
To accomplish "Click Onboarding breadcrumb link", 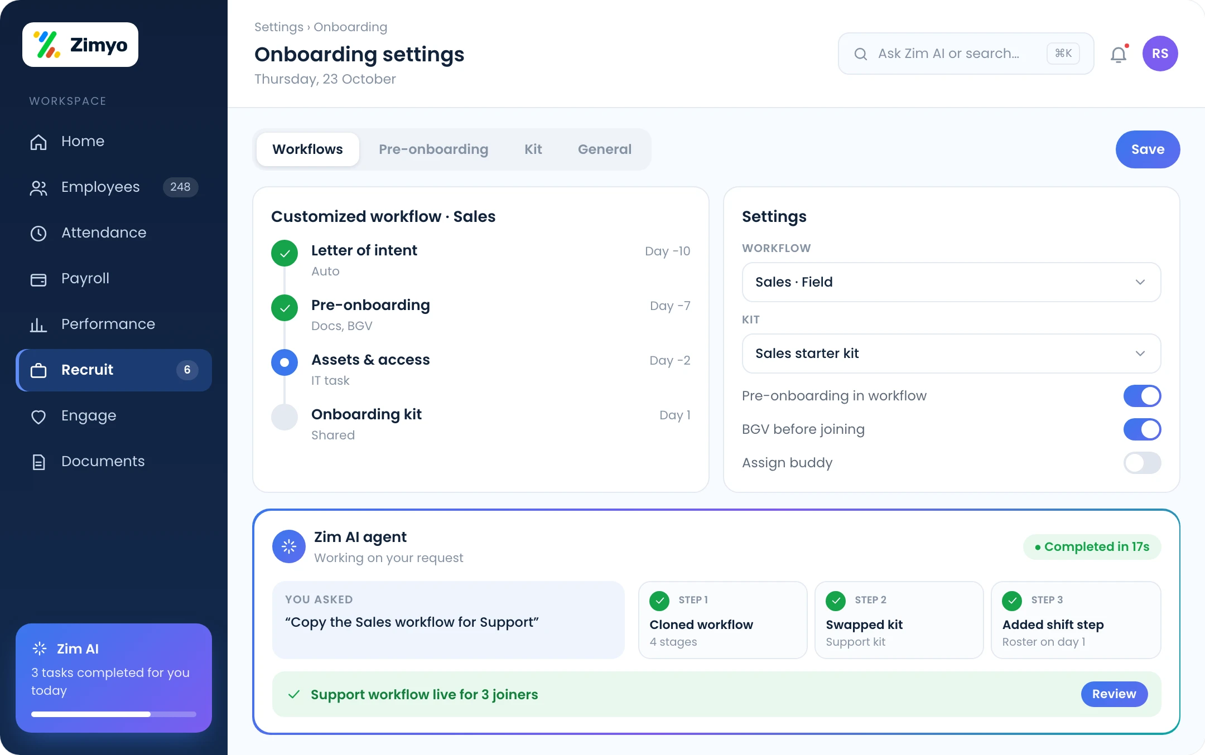I will (x=350, y=27).
